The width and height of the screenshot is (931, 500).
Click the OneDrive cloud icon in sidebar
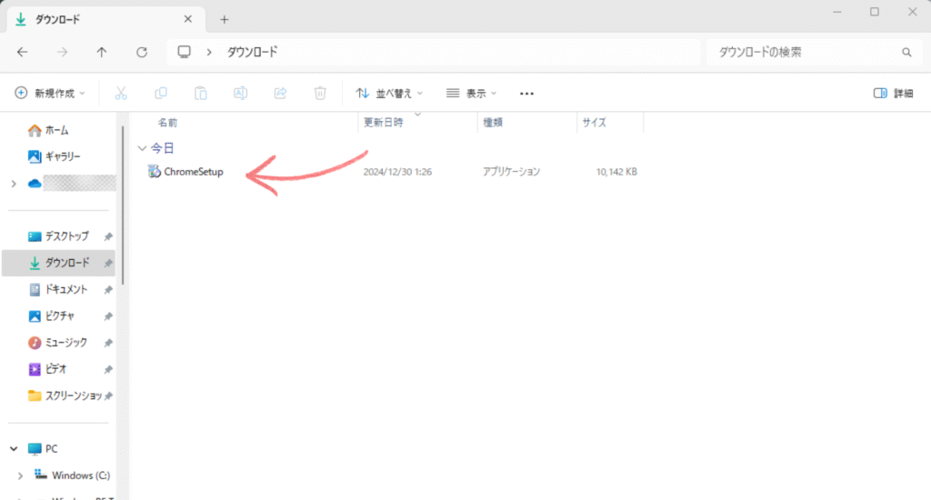coord(35,184)
